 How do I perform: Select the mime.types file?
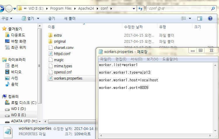pos(63,66)
